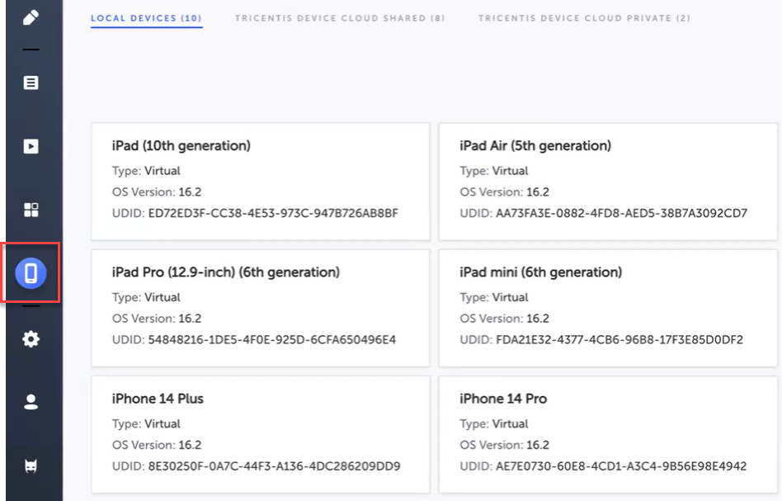Click the pencil edit icon in sidebar
The height and width of the screenshot is (501, 782).
(x=31, y=17)
